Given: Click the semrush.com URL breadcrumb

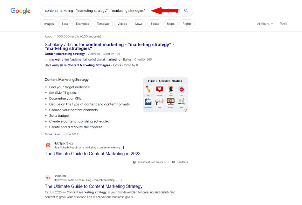Looking at the screenshot, I should tap(86, 180).
